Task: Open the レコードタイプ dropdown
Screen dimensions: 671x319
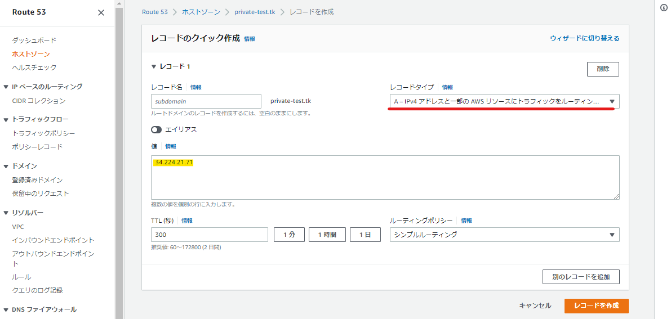Action: point(505,101)
